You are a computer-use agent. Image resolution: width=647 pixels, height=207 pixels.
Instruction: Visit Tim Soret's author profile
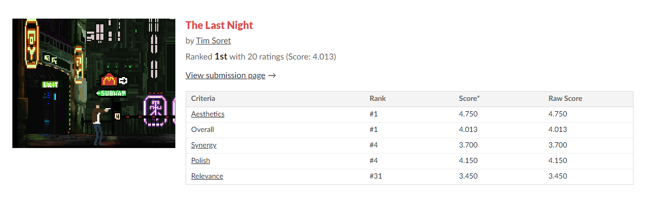[213, 40]
